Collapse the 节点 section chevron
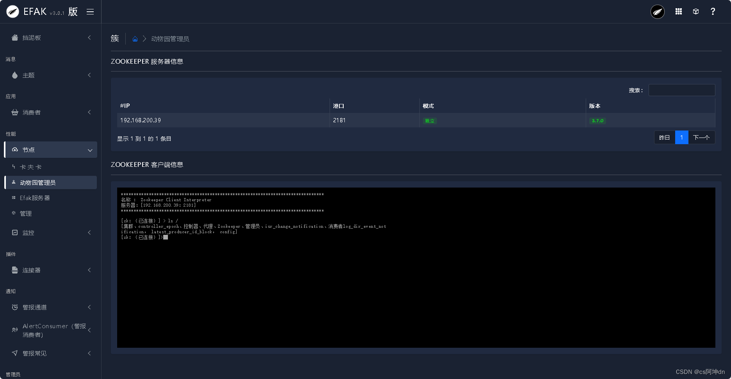The image size is (731, 379). tap(89, 150)
